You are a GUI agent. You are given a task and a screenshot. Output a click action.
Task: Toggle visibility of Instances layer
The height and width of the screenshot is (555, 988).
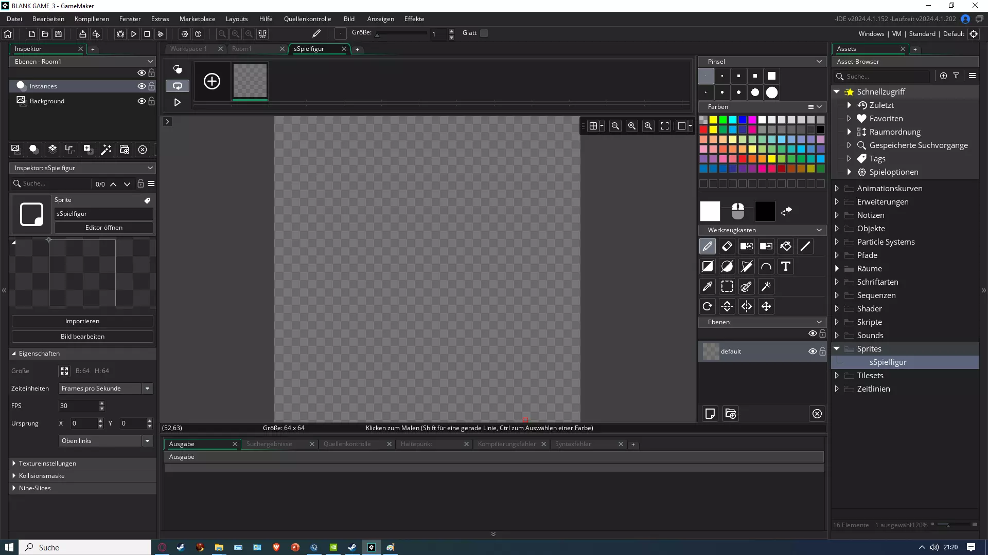pyautogui.click(x=142, y=86)
